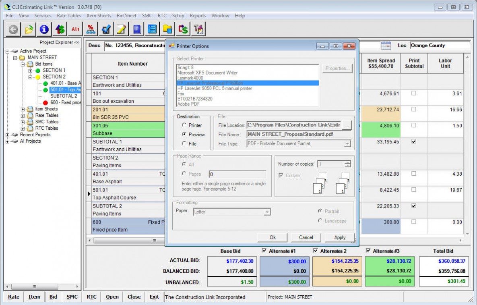Click the Open button in bottom bar
Viewport: 477px width, 305px height.
pos(112,297)
